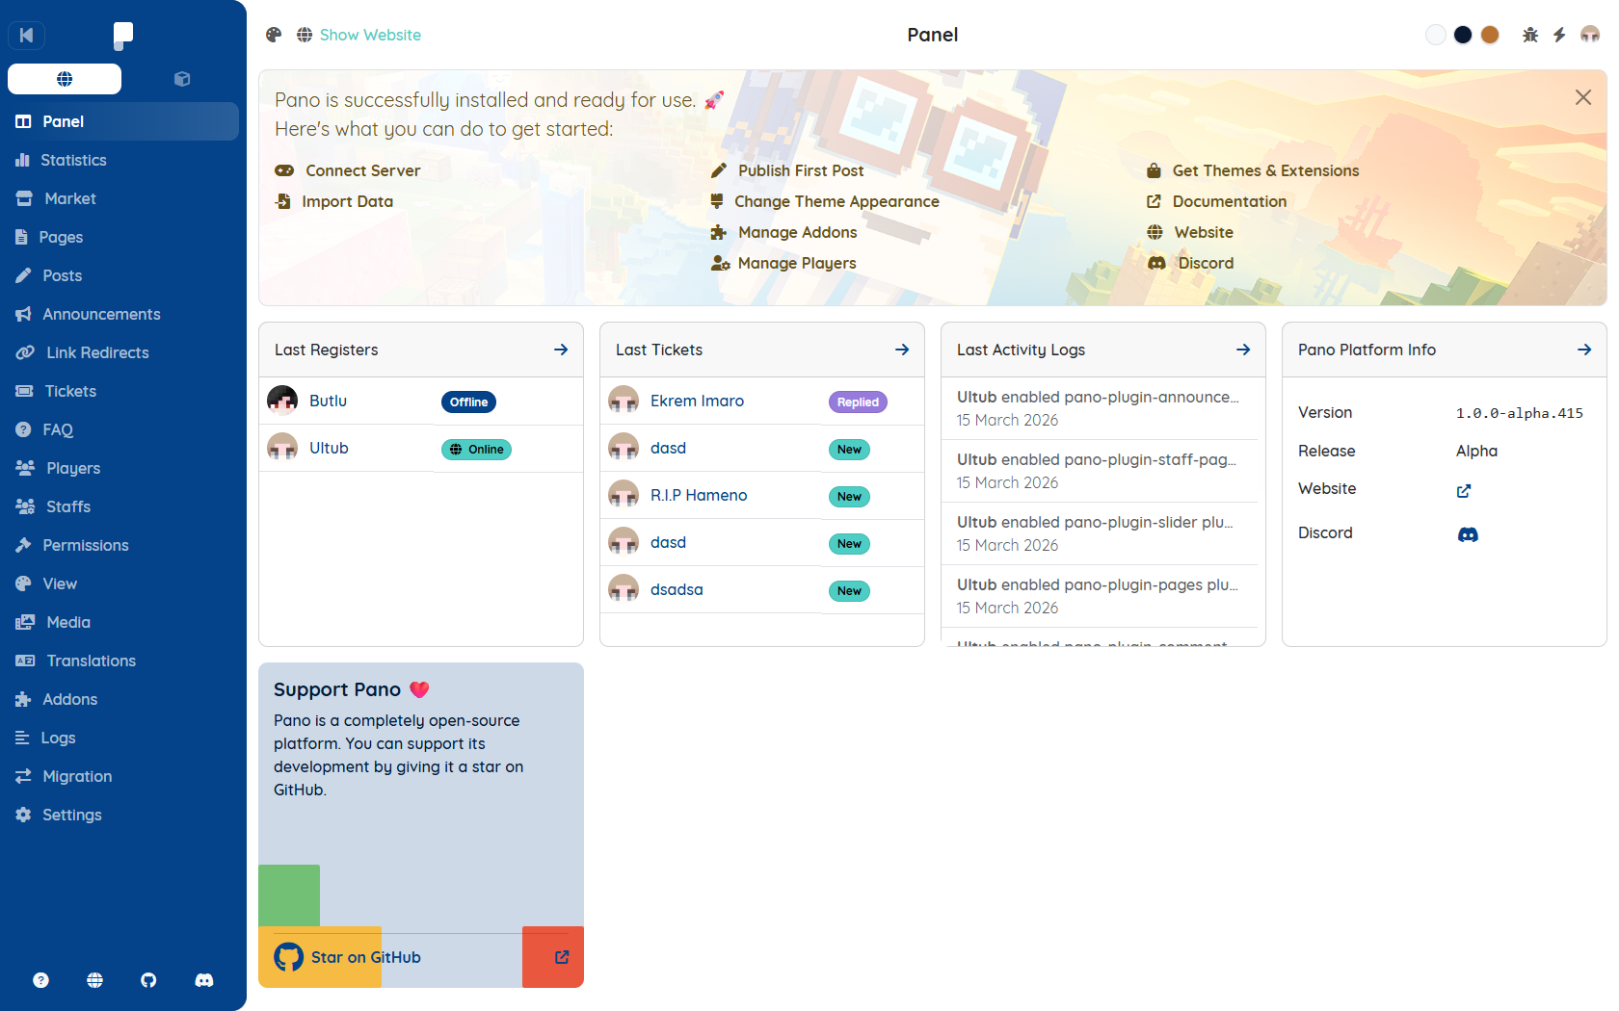Click the lightning bolt icon in top bar

tap(1559, 35)
